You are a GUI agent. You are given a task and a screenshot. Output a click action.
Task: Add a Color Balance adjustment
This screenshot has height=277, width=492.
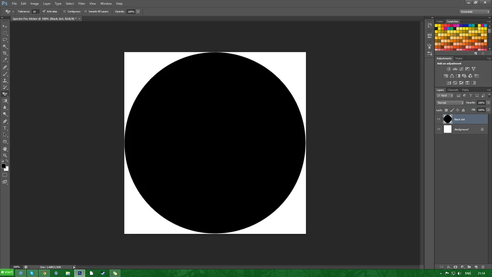pyautogui.click(x=452, y=76)
